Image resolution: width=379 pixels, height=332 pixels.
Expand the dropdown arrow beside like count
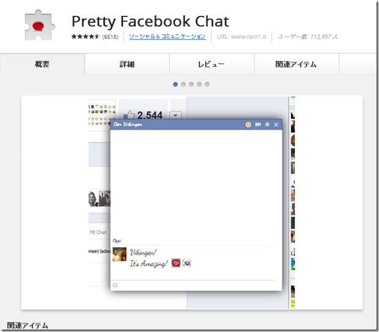[x=175, y=115]
